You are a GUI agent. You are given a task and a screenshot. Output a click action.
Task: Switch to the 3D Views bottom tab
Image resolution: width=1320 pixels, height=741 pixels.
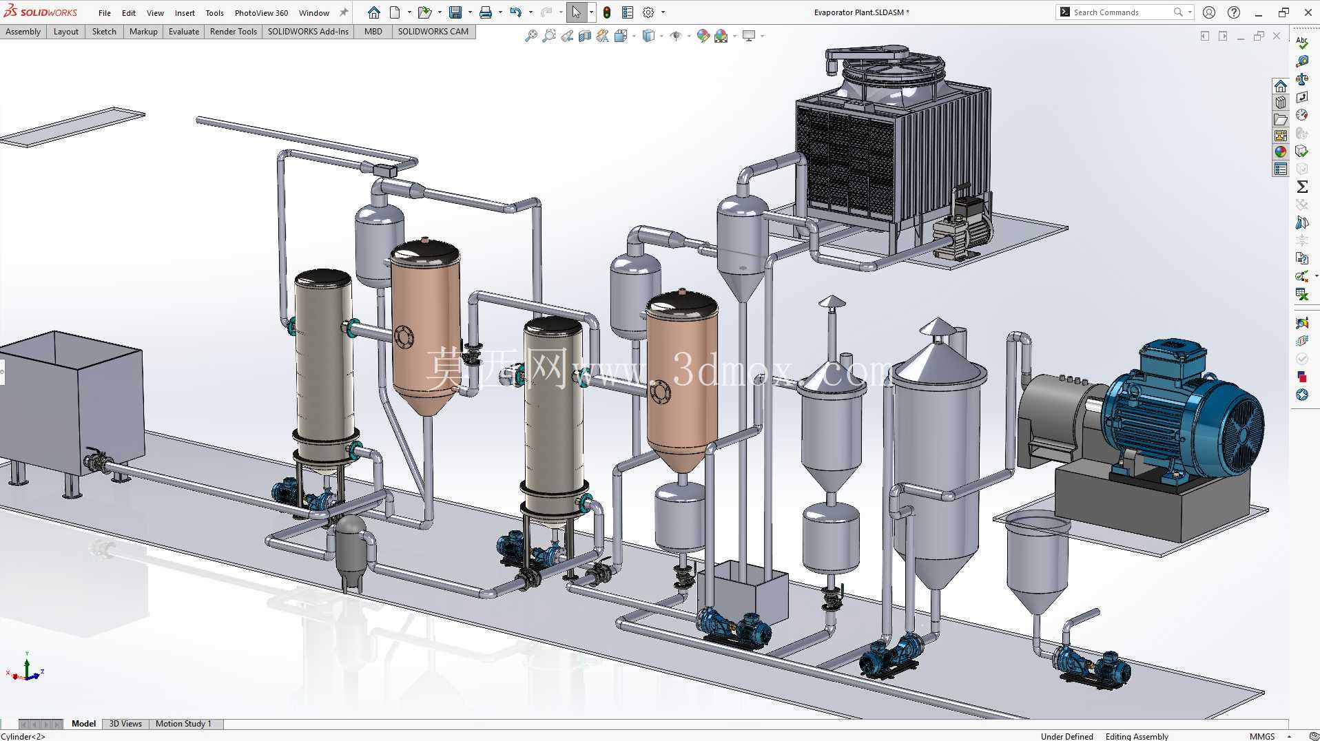pos(125,724)
